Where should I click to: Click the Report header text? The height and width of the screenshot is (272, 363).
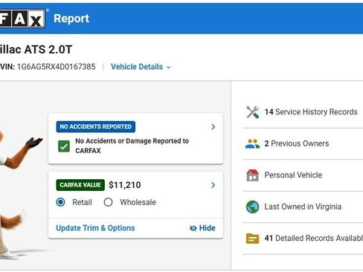(x=71, y=19)
